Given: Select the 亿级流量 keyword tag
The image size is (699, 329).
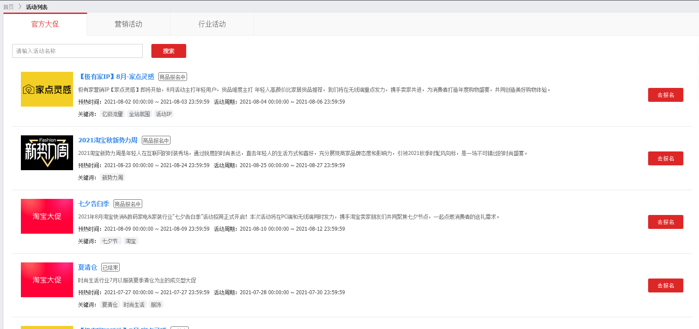Looking at the screenshot, I should 113,114.
